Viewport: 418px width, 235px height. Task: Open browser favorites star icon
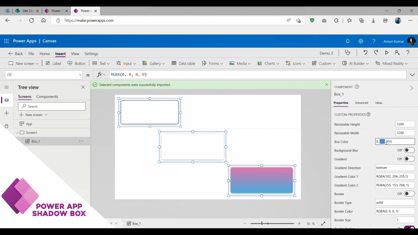(349, 20)
